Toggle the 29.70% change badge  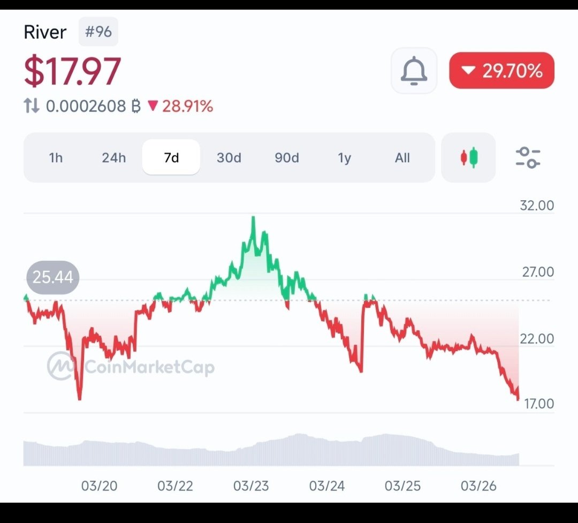(x=501, y=71)
